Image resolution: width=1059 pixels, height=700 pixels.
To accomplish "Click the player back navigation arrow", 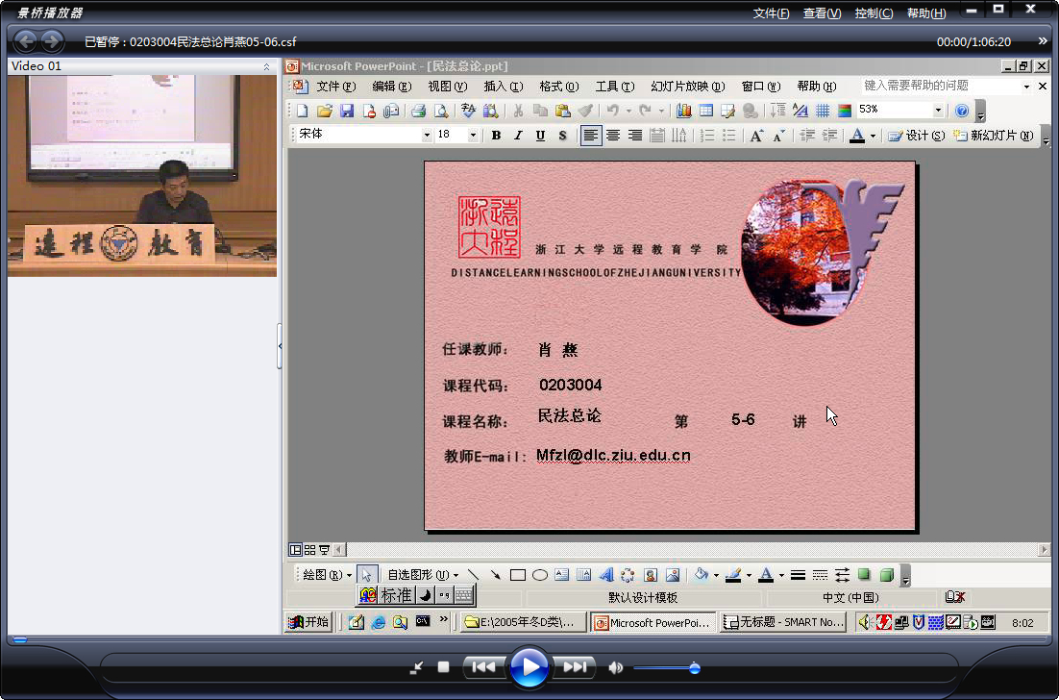I will pos(26,41).
